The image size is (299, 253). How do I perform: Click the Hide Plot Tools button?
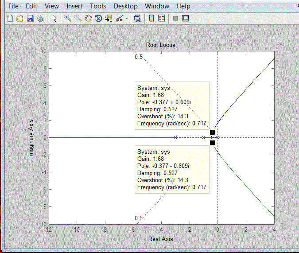(175, 18)
